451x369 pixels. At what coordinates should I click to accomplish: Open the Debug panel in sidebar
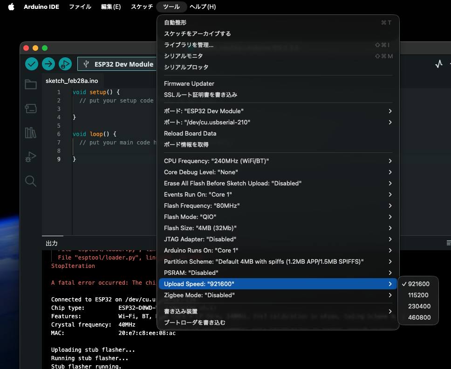pyautogui.click(x=31, y=157)
